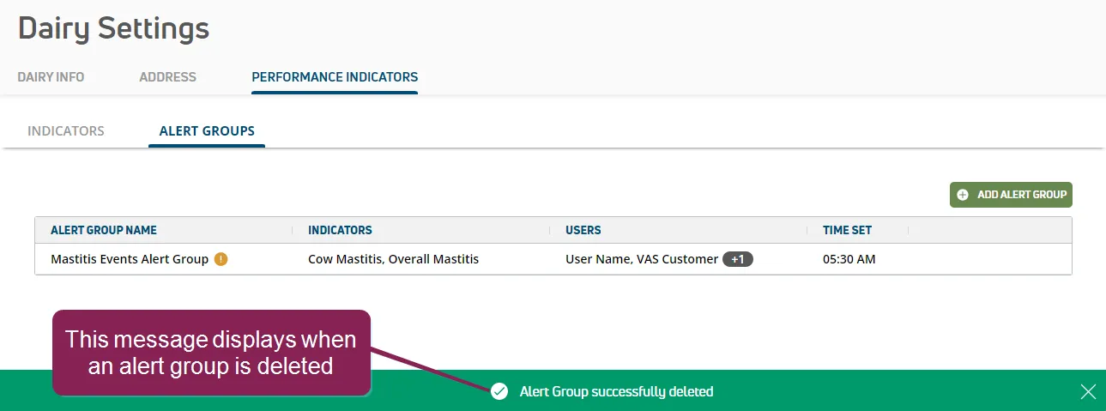Click the Indicators column header

pyautogui.click(x=340, y=230)
